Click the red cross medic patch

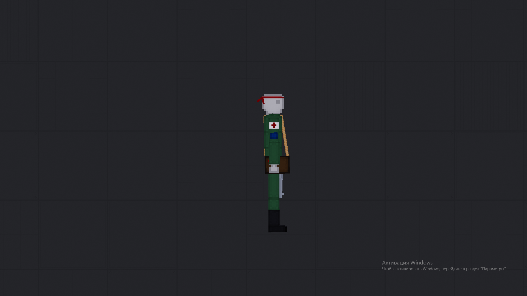pyautogui.click(x=274, y=125)
